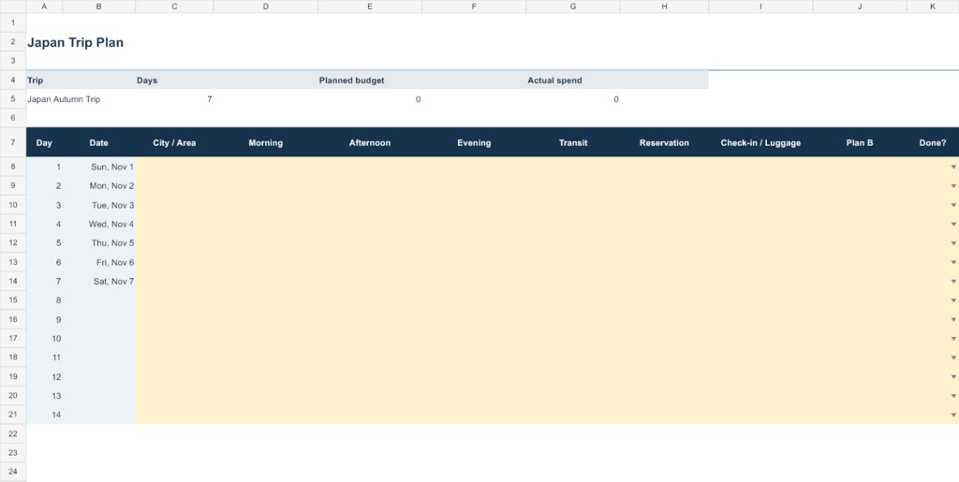
Task: Select the 'Mon, Nov 2' date cell
Action: (x=98, y=185)
